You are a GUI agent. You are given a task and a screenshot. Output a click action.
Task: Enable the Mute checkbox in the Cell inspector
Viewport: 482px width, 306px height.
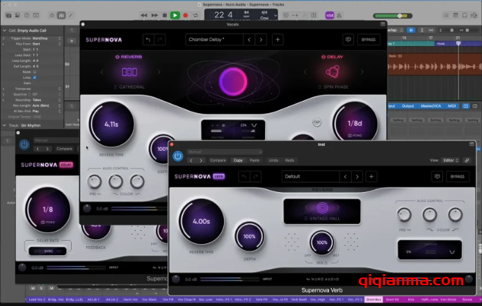[35, 72]
